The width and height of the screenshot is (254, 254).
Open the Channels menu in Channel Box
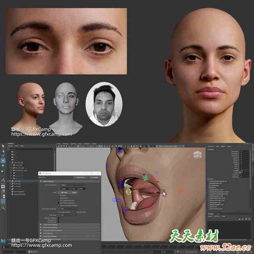click(211, 146)
